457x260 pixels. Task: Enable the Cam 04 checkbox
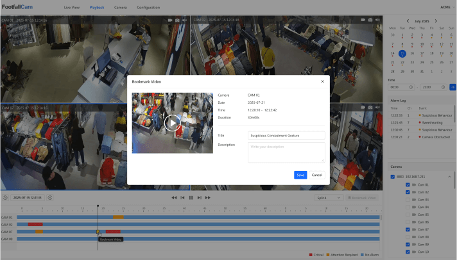click(408, 207)
